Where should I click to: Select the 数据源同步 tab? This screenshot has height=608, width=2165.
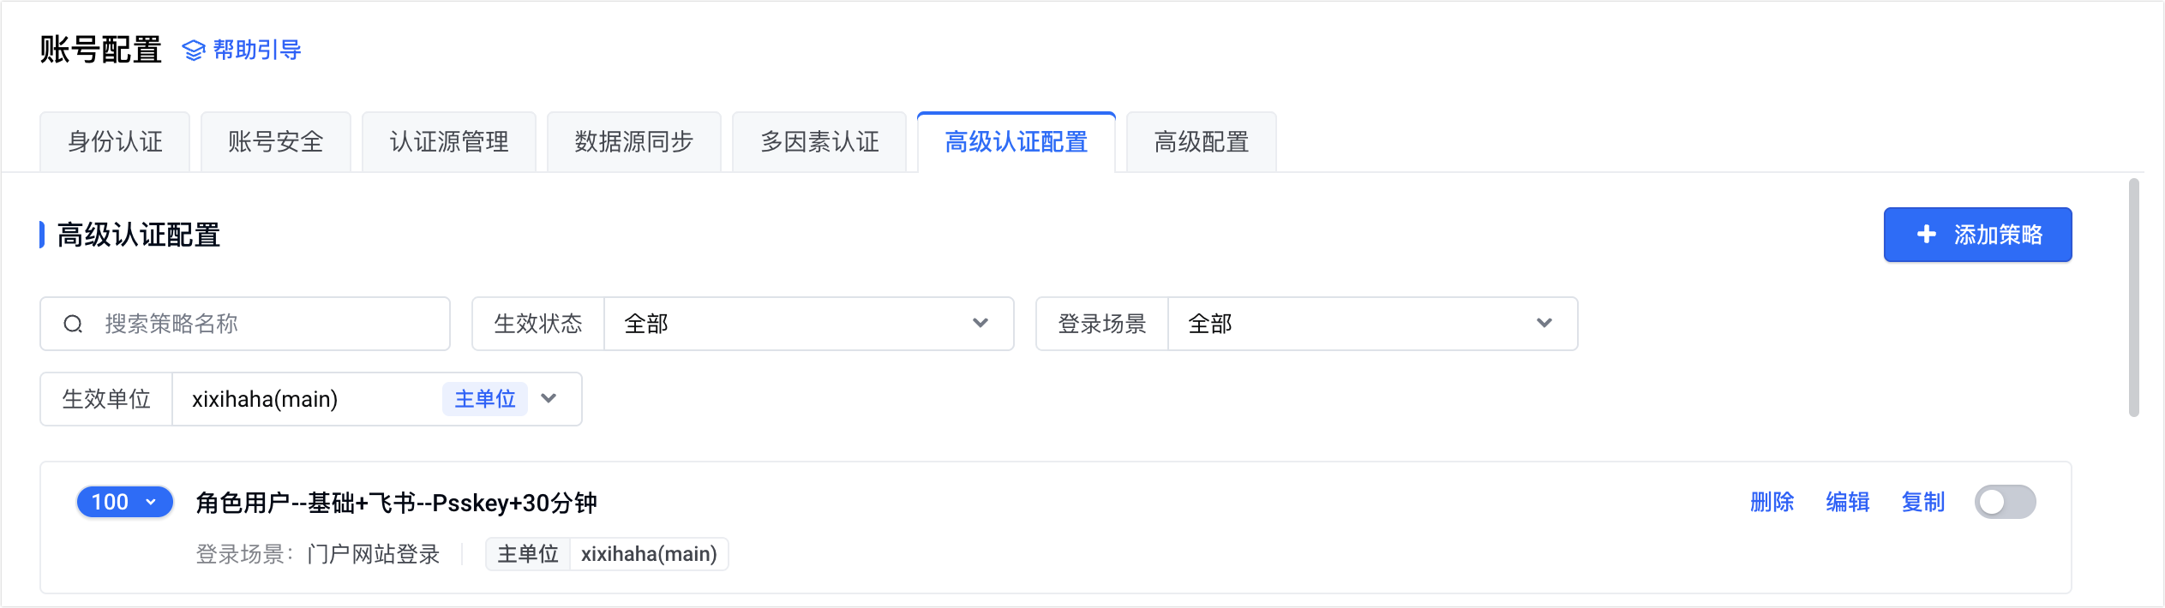click(634, 142)
